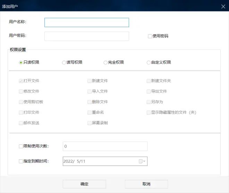The image size is (229, 193).
Task: Select the 只读权限 radio button
Action: 21,63
